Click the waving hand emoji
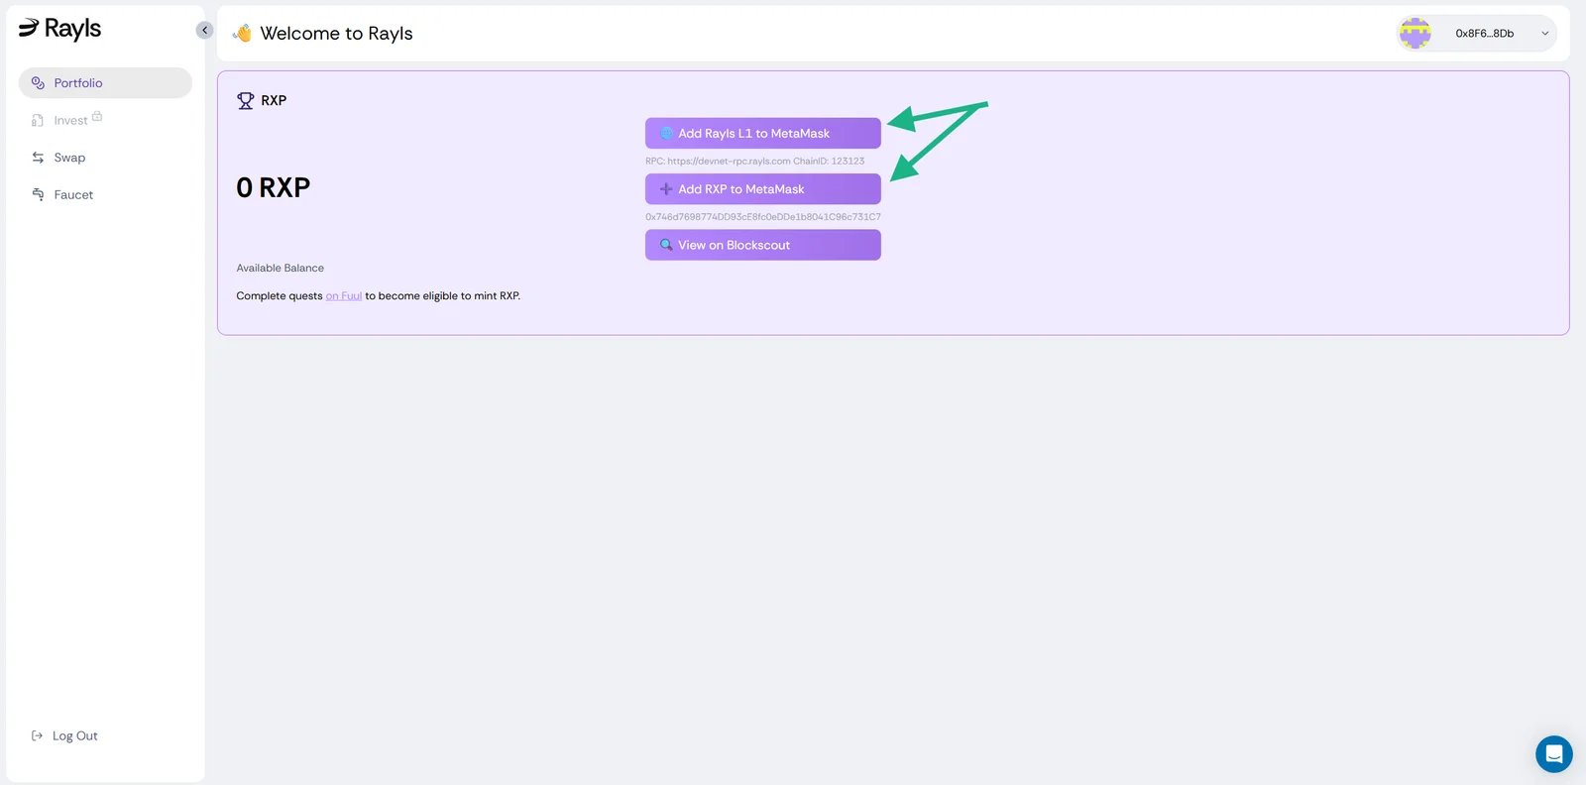This screenshot has height=785, width=1586. click(x=242, y=33)
